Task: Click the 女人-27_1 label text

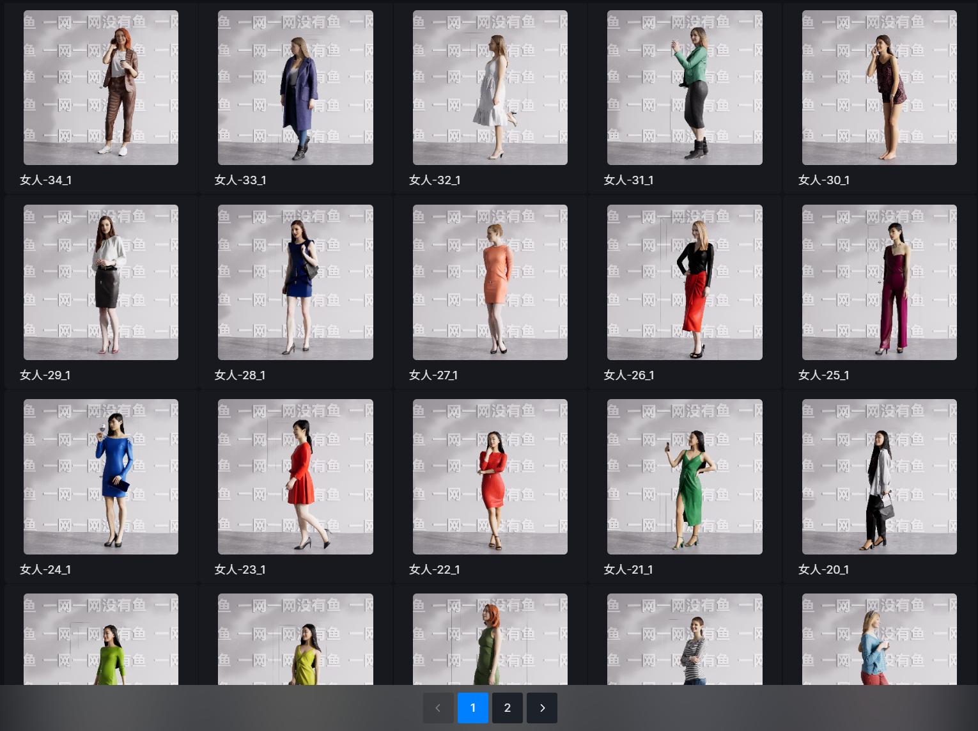Action: coord(433,375)
